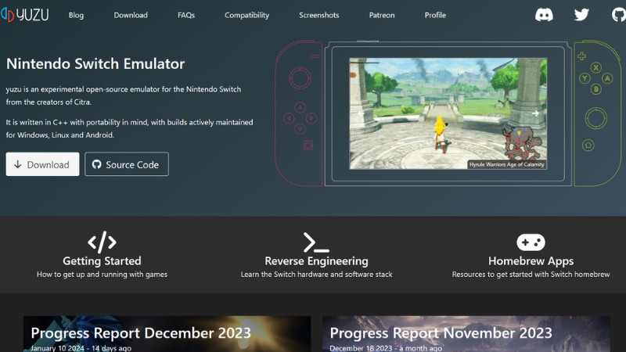The height and width of the screenshot is (352, 626).
Task: Open the Homebrew Apps heading link
Action: (x=531, y=261)
